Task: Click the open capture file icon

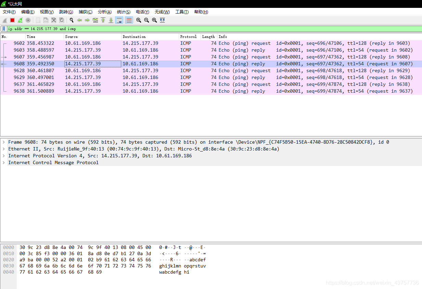Action: [x=38, y=20]
